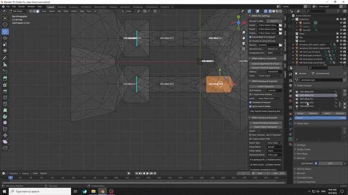Image resolution: width=348 pixels, height=195 pixels.
Task: Pick the Loop Cut tool
Action: (x=5, y=97)
